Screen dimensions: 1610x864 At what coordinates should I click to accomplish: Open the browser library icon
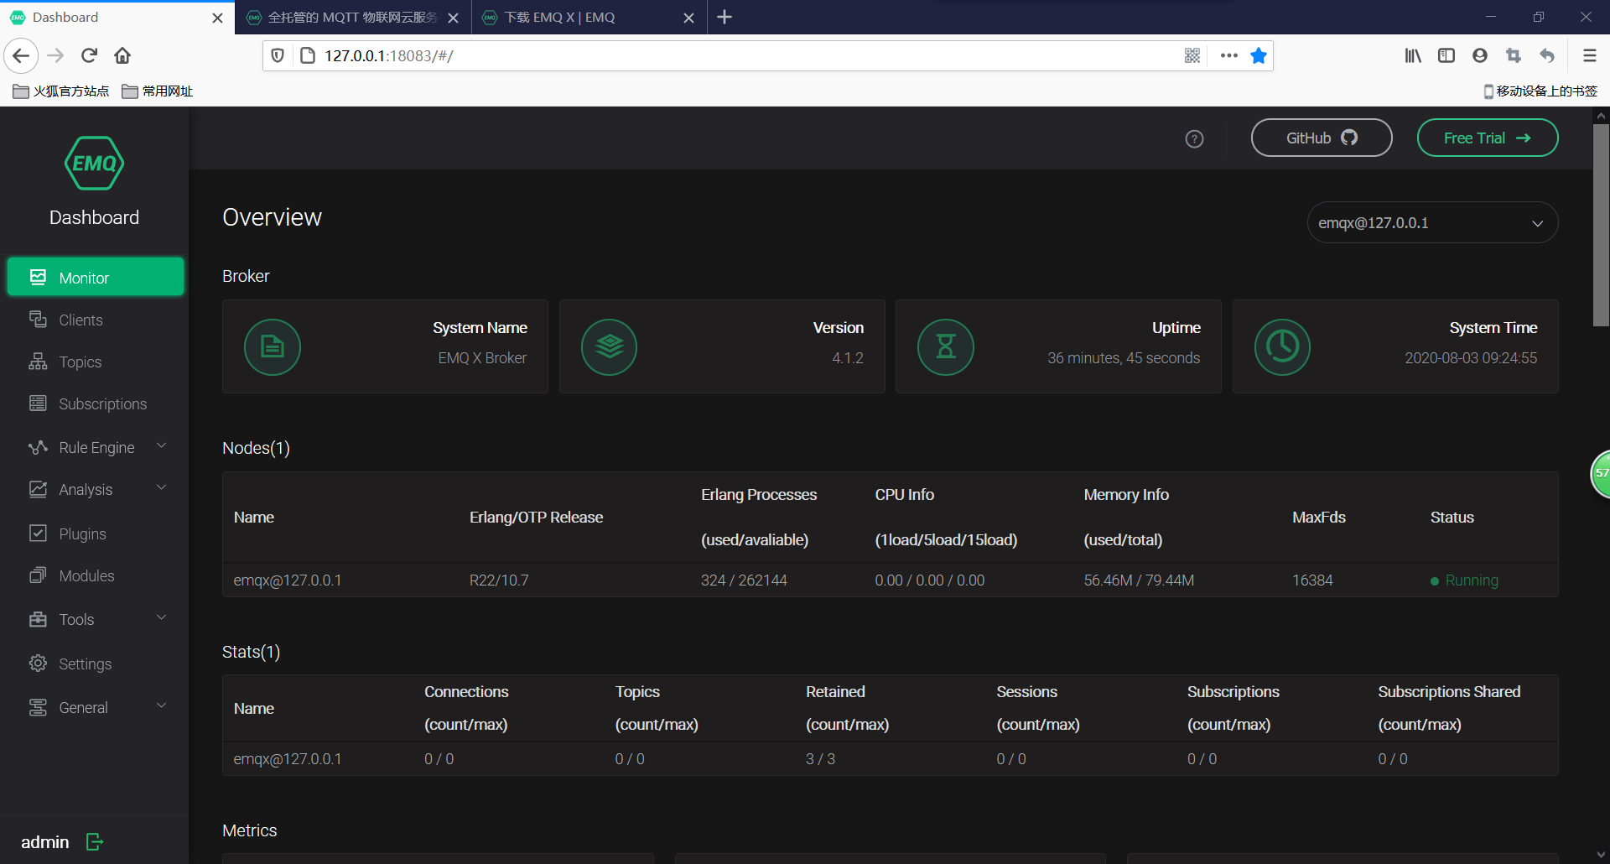tap(1413, 55)
